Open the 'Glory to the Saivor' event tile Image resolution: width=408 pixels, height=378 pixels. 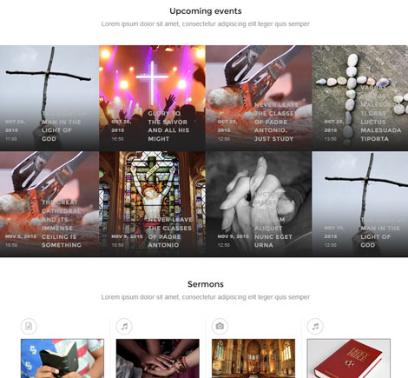coord(152,98)
